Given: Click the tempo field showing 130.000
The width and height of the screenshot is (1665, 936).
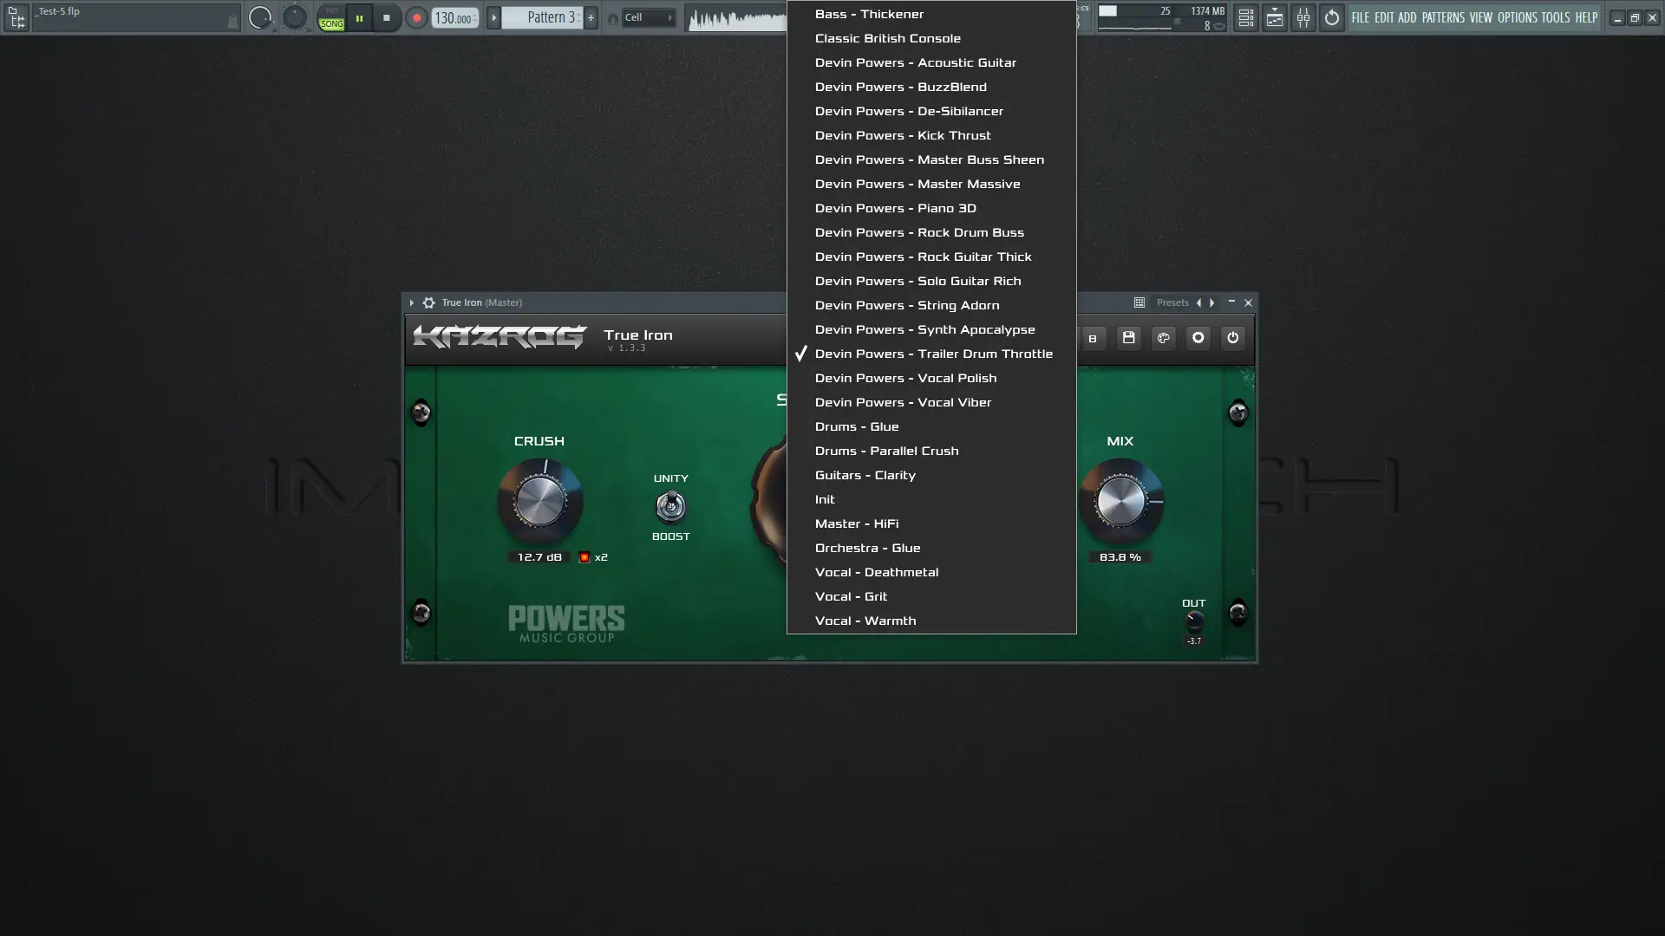Looking at the screenshot, I should click(x=453, y=17).
